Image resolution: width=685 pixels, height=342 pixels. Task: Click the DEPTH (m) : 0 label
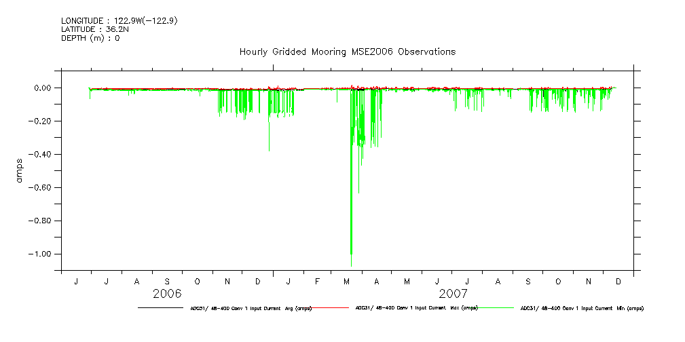pyautogui.click(x=90, y=38)
